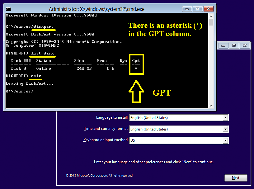Click the final 'X:\Sources>' prompt line
The image size is (254, 189).
pos(20,91)
